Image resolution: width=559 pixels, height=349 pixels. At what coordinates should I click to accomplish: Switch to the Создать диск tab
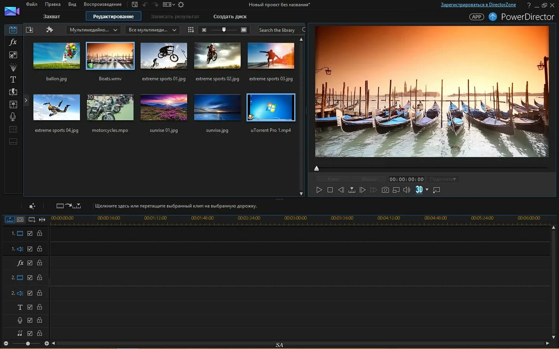pos(230,16)
